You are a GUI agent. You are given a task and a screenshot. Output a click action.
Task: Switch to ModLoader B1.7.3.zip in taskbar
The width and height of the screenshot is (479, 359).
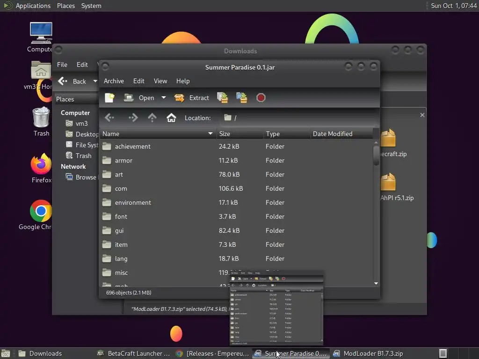click(368, 353)
